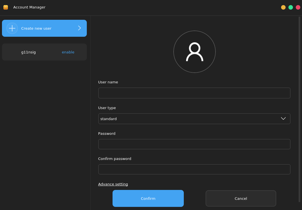This screenshot has width=302, height=210.
Task: Close the Account Manager with the red button
Action: (298, 7)
